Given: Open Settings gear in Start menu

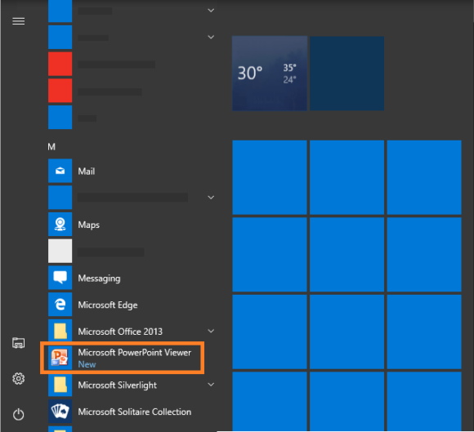Looking at the screenshot, I should point(19,379).
